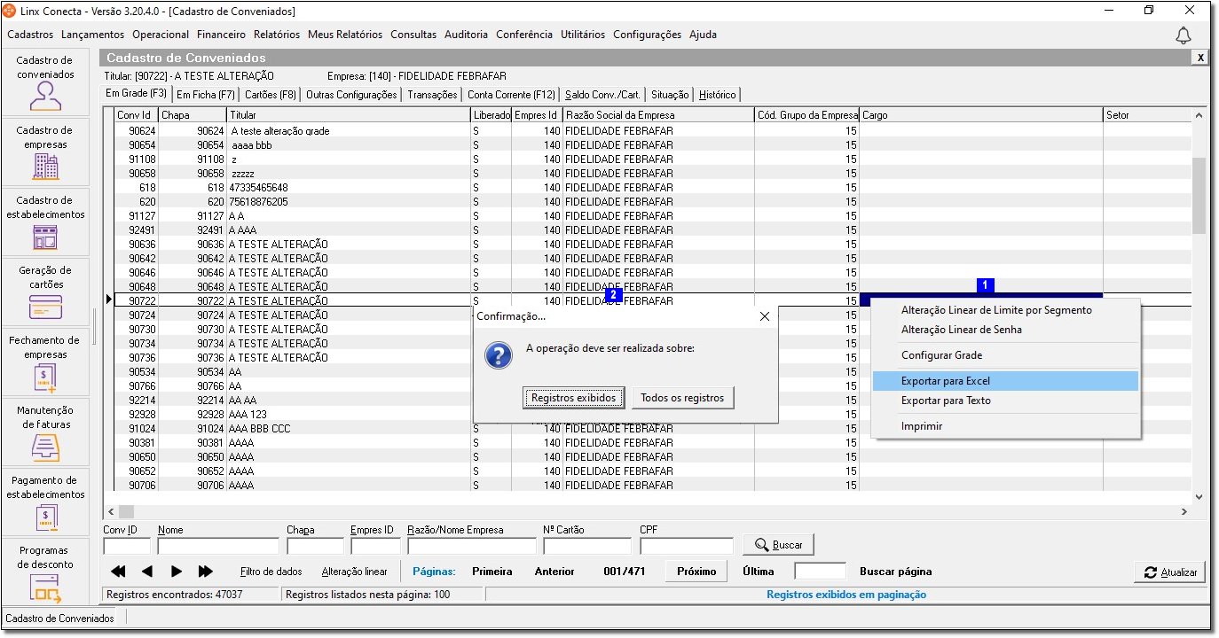Image resolution: width=1219 pixels, height=638 pixels.
Task: Open Pagamento de estabelecimentos sidebar icon
Action: [45, 517]
